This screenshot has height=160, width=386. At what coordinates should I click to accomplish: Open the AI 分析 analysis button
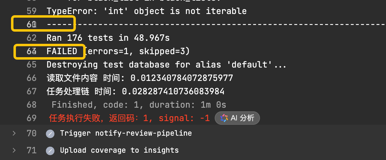point(237,118)
